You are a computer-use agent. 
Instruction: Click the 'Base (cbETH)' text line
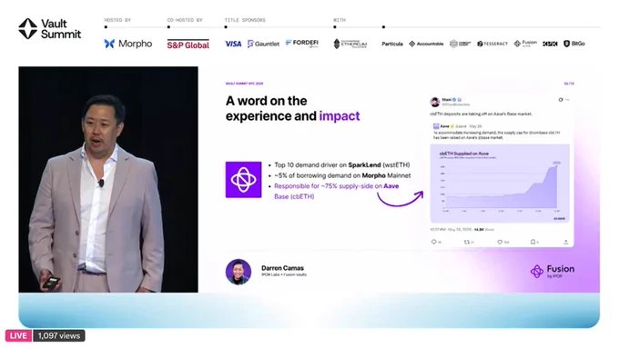pos(294,196)
